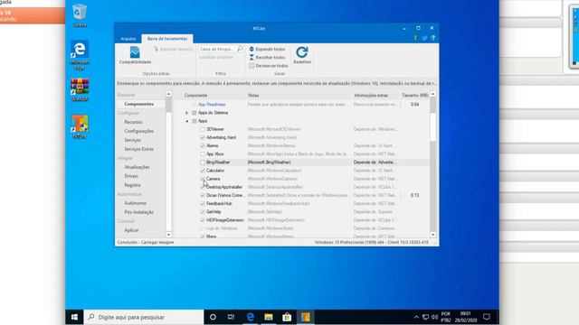Uncheck the FeedbackHub checkbox
This screenshot has height=325, width=579.
(203, 203)
